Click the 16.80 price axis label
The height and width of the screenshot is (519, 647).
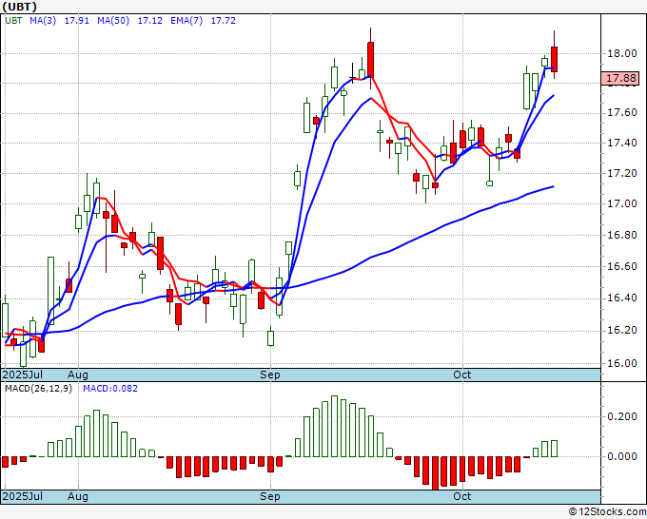pyautogui.click(x=622, y=235)
